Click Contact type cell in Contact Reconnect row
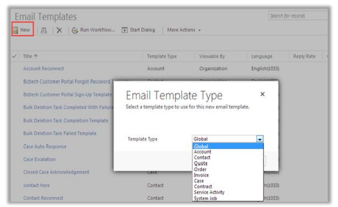The width and height of the screenshot is (338, 207). click(155, 198)
